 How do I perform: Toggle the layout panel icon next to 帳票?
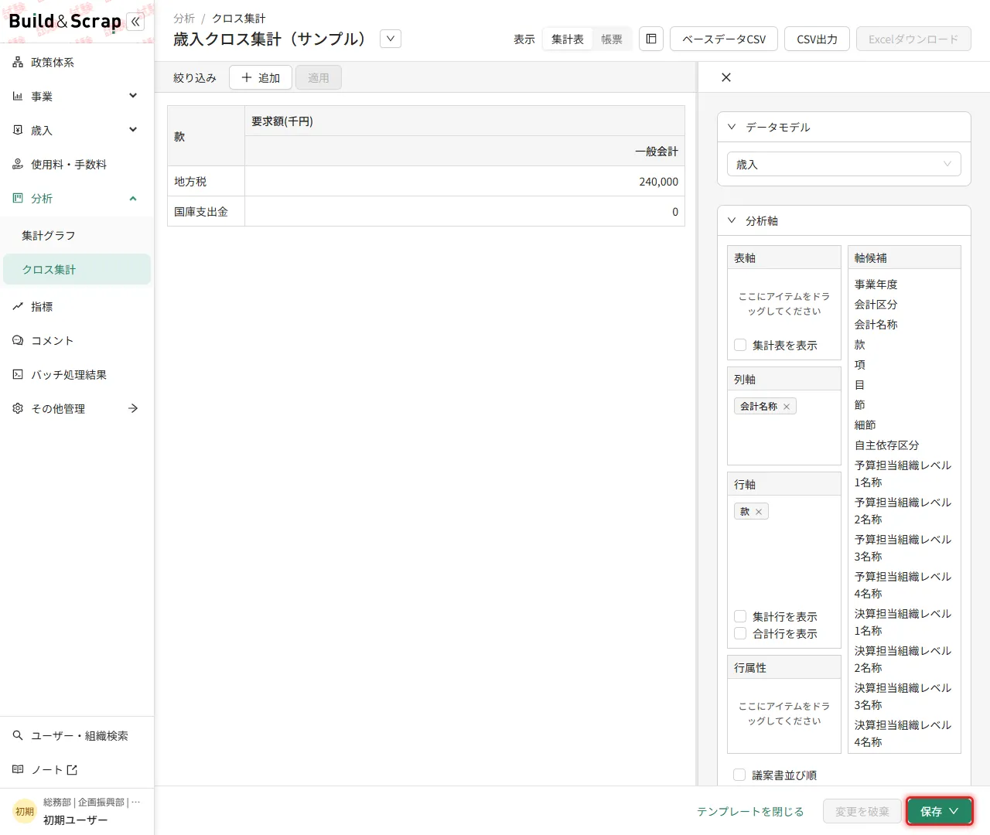(x=651, y=39)
